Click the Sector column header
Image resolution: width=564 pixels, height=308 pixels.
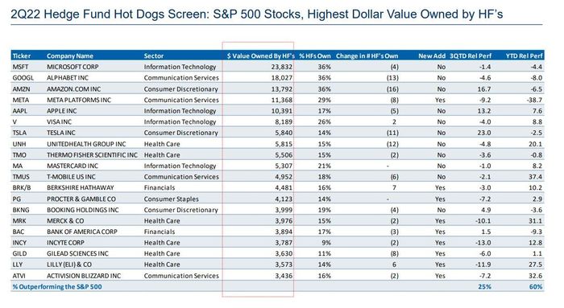(154, 56)
